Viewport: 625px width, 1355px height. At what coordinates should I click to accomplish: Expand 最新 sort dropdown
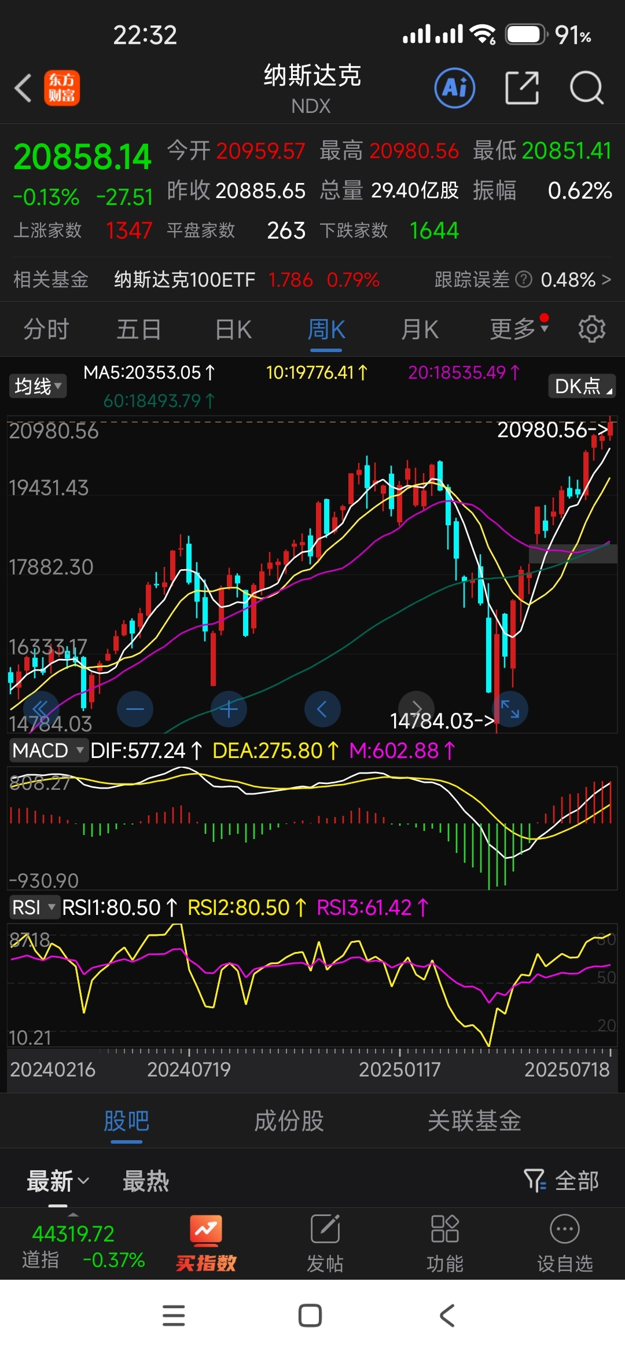[58, 1181]
